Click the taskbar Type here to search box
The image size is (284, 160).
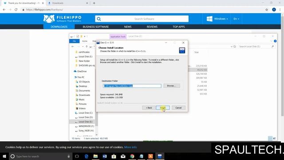(40, 156)
